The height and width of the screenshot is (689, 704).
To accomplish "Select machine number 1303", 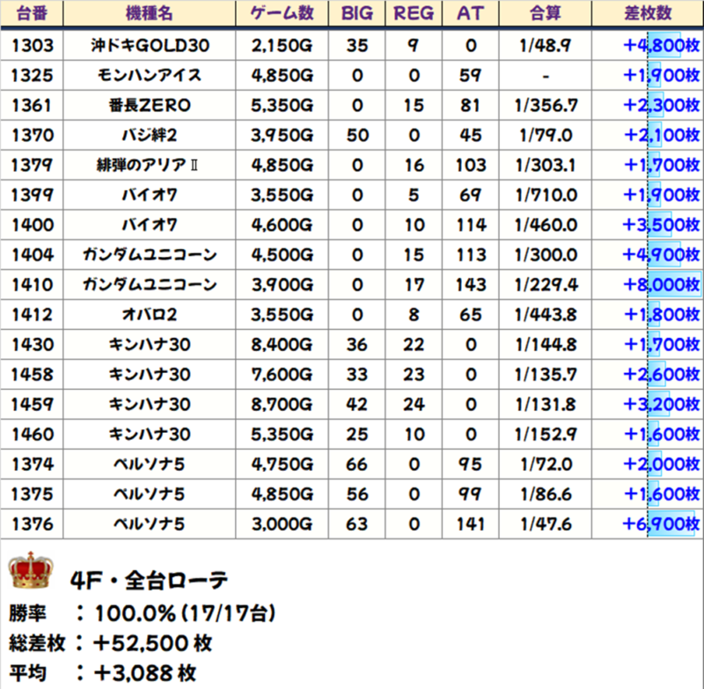I will 33,46.
